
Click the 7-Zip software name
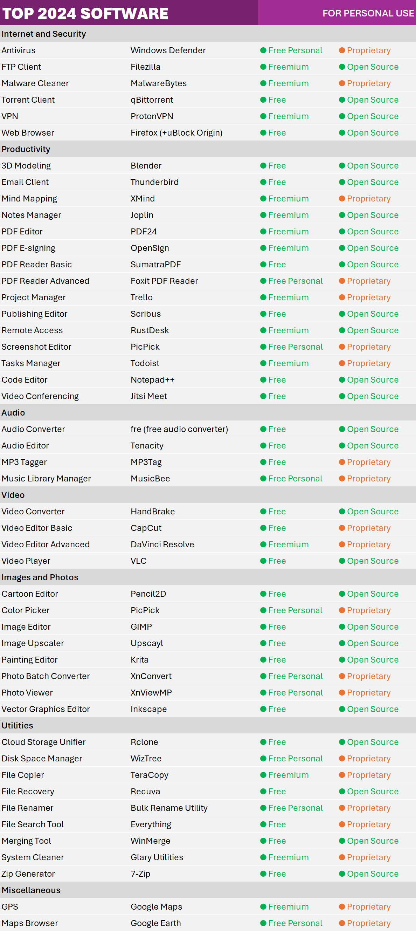pyautogui.click(x=140, y=874)
